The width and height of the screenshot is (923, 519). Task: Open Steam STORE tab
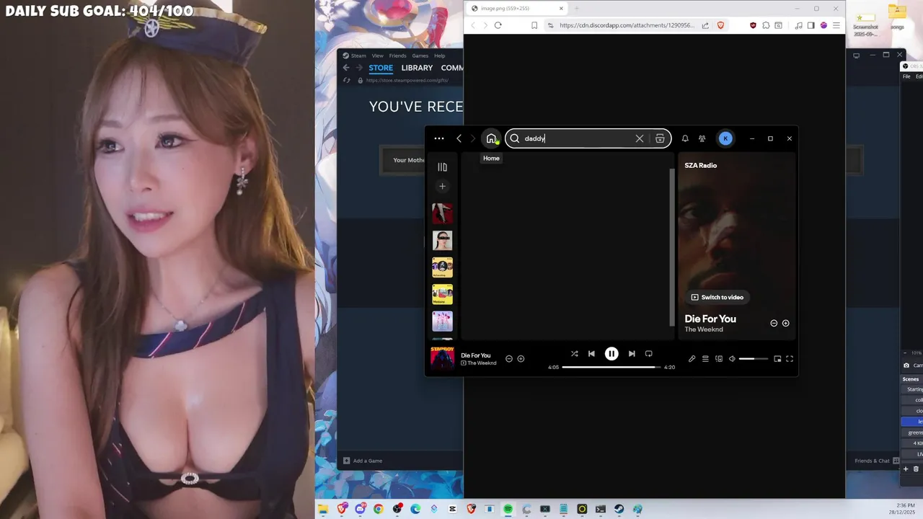click(x=381, y=68)
